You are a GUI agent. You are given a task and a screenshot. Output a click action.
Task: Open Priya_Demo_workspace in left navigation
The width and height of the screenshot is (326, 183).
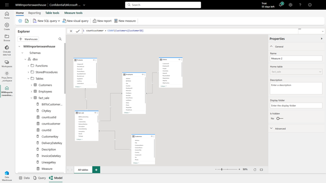pos(7,76)
